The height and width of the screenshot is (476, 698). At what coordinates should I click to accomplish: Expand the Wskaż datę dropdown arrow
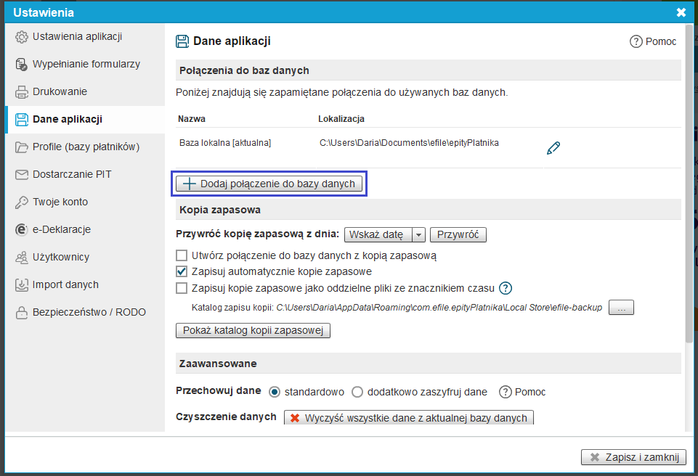(x=418, y=234)
